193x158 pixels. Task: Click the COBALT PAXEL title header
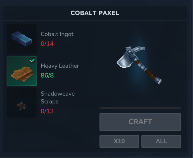tap(95, 13)
